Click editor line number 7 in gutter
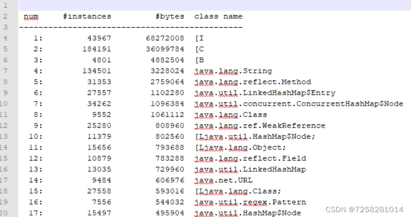The image size is (411, 217). (x=5, y=71)
